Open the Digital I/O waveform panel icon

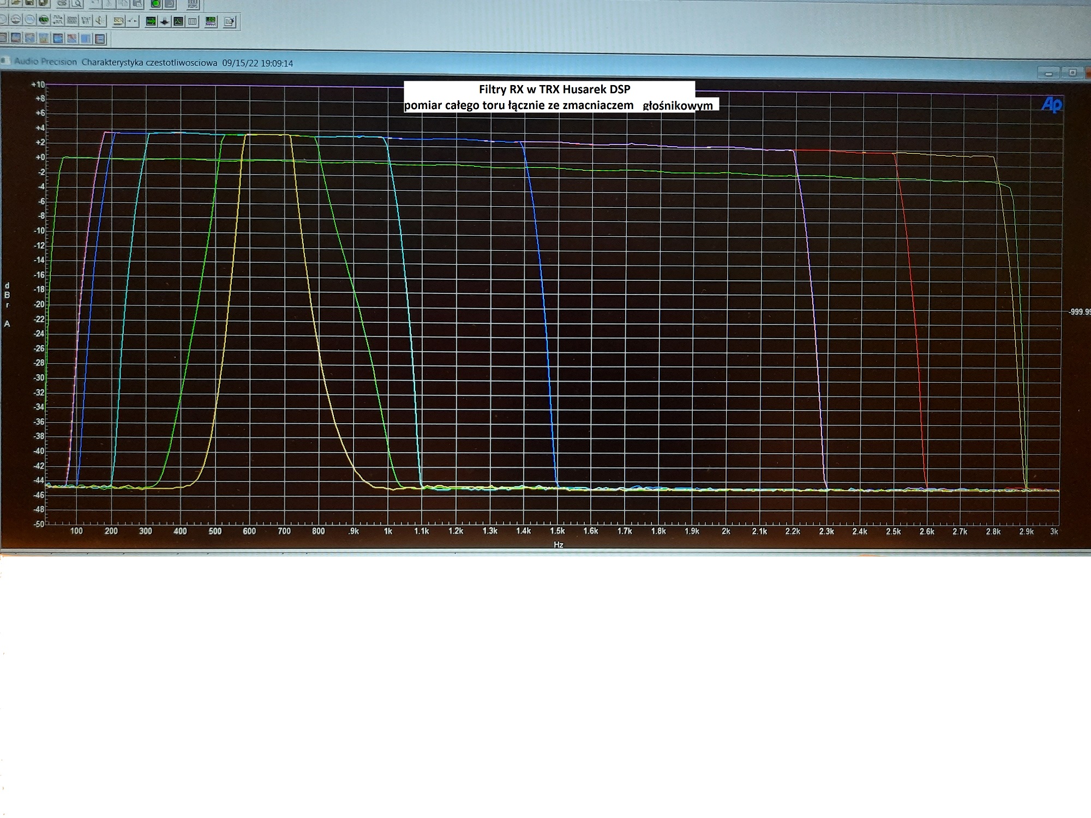58,20
